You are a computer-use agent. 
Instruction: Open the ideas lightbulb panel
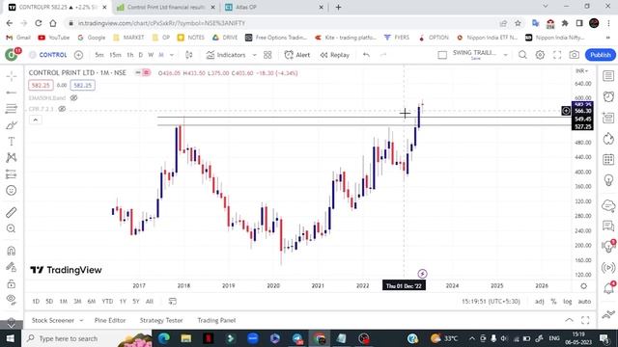(608, 180)
